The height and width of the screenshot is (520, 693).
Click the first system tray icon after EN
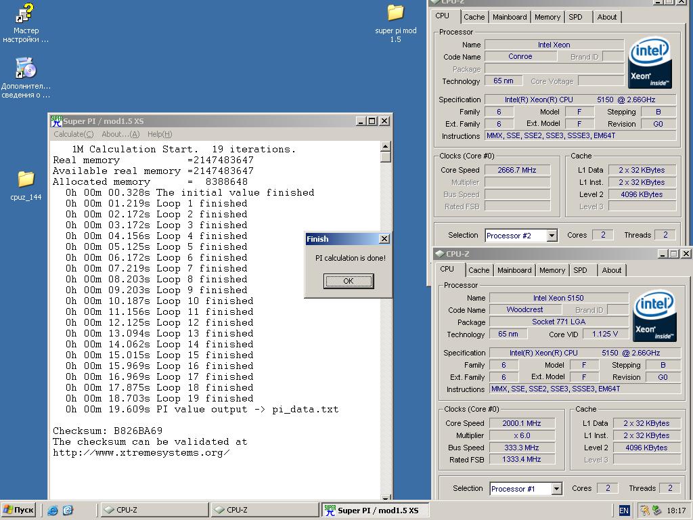click(x=644, y=511)
